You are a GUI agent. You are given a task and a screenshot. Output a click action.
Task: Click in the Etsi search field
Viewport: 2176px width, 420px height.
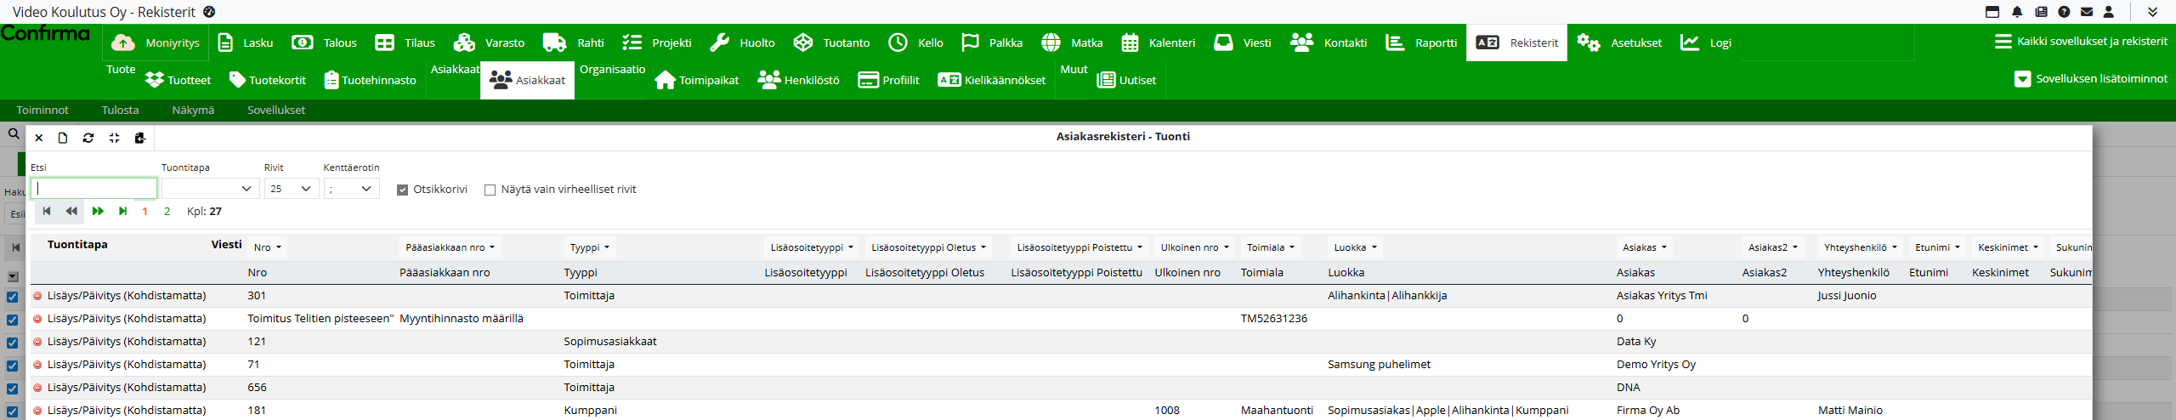93,189
